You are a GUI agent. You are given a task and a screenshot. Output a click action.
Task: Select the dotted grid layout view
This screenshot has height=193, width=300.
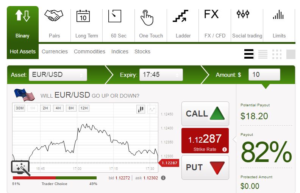(277, 54)
